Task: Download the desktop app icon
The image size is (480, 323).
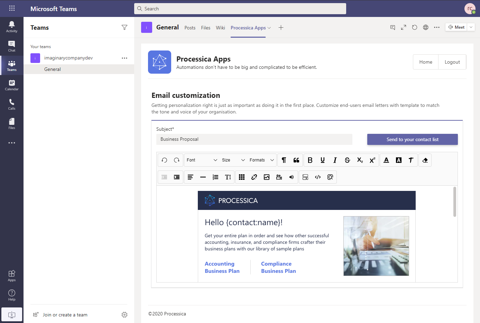Action: click(x=12, y=315)
